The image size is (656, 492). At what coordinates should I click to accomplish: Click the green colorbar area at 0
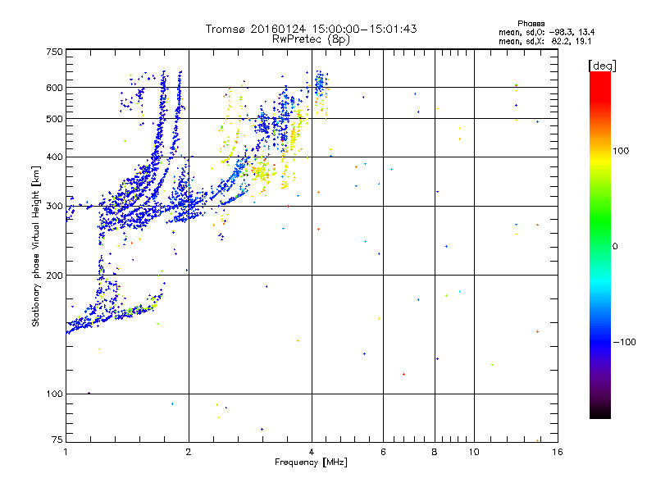click(600, 247)
